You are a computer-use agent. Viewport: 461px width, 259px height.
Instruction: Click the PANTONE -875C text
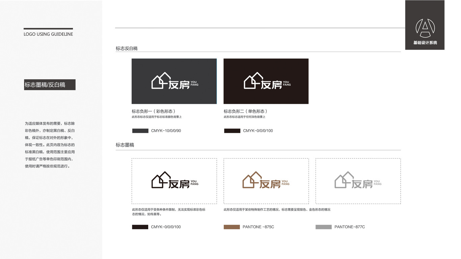point(258,227)
